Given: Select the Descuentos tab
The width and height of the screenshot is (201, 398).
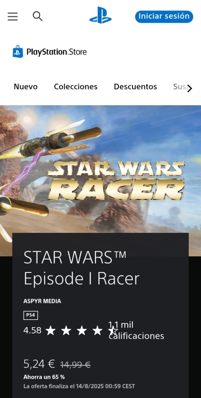Looking at the screenshot, I should coord(135,87).
